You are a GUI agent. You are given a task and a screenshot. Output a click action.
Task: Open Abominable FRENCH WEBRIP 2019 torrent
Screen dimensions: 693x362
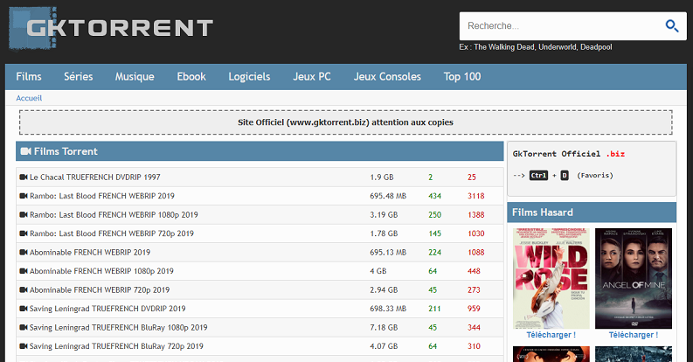[x=90, y=253]
